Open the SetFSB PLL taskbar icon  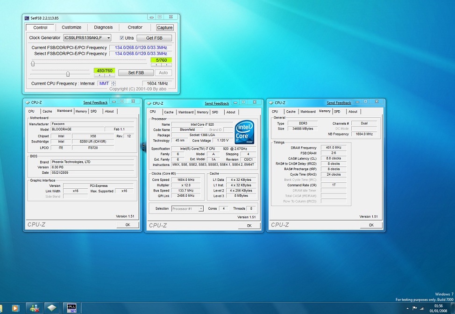pos(71,308)
